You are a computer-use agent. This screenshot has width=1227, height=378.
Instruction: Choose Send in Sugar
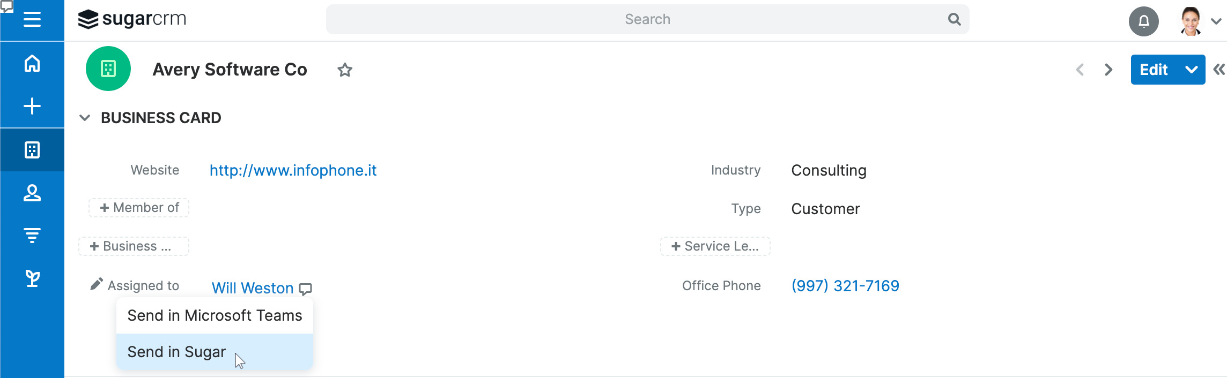(177, 352)
